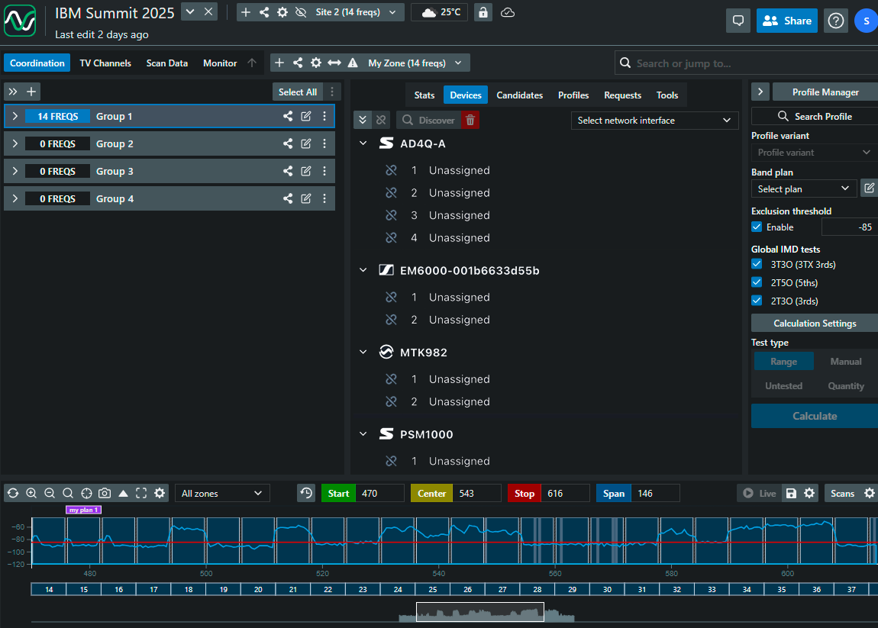This screenshot has width=878, height=628.
Task: Click the history reset icon beside Start
Action: [x=306, y=493]
